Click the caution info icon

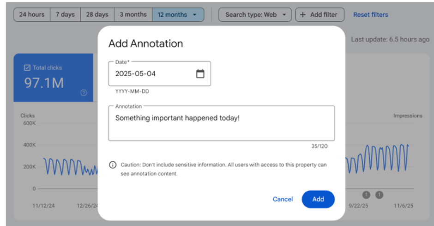click(x=113, y=165)
